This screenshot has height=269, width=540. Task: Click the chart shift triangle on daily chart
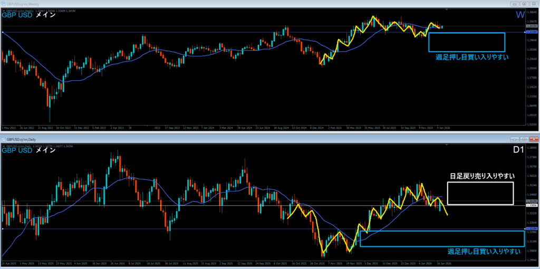coord(447,145)
